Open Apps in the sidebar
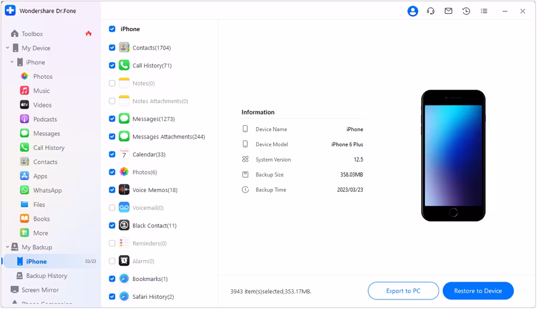This screenshot has width=537, height=309. tap(40, 176)
